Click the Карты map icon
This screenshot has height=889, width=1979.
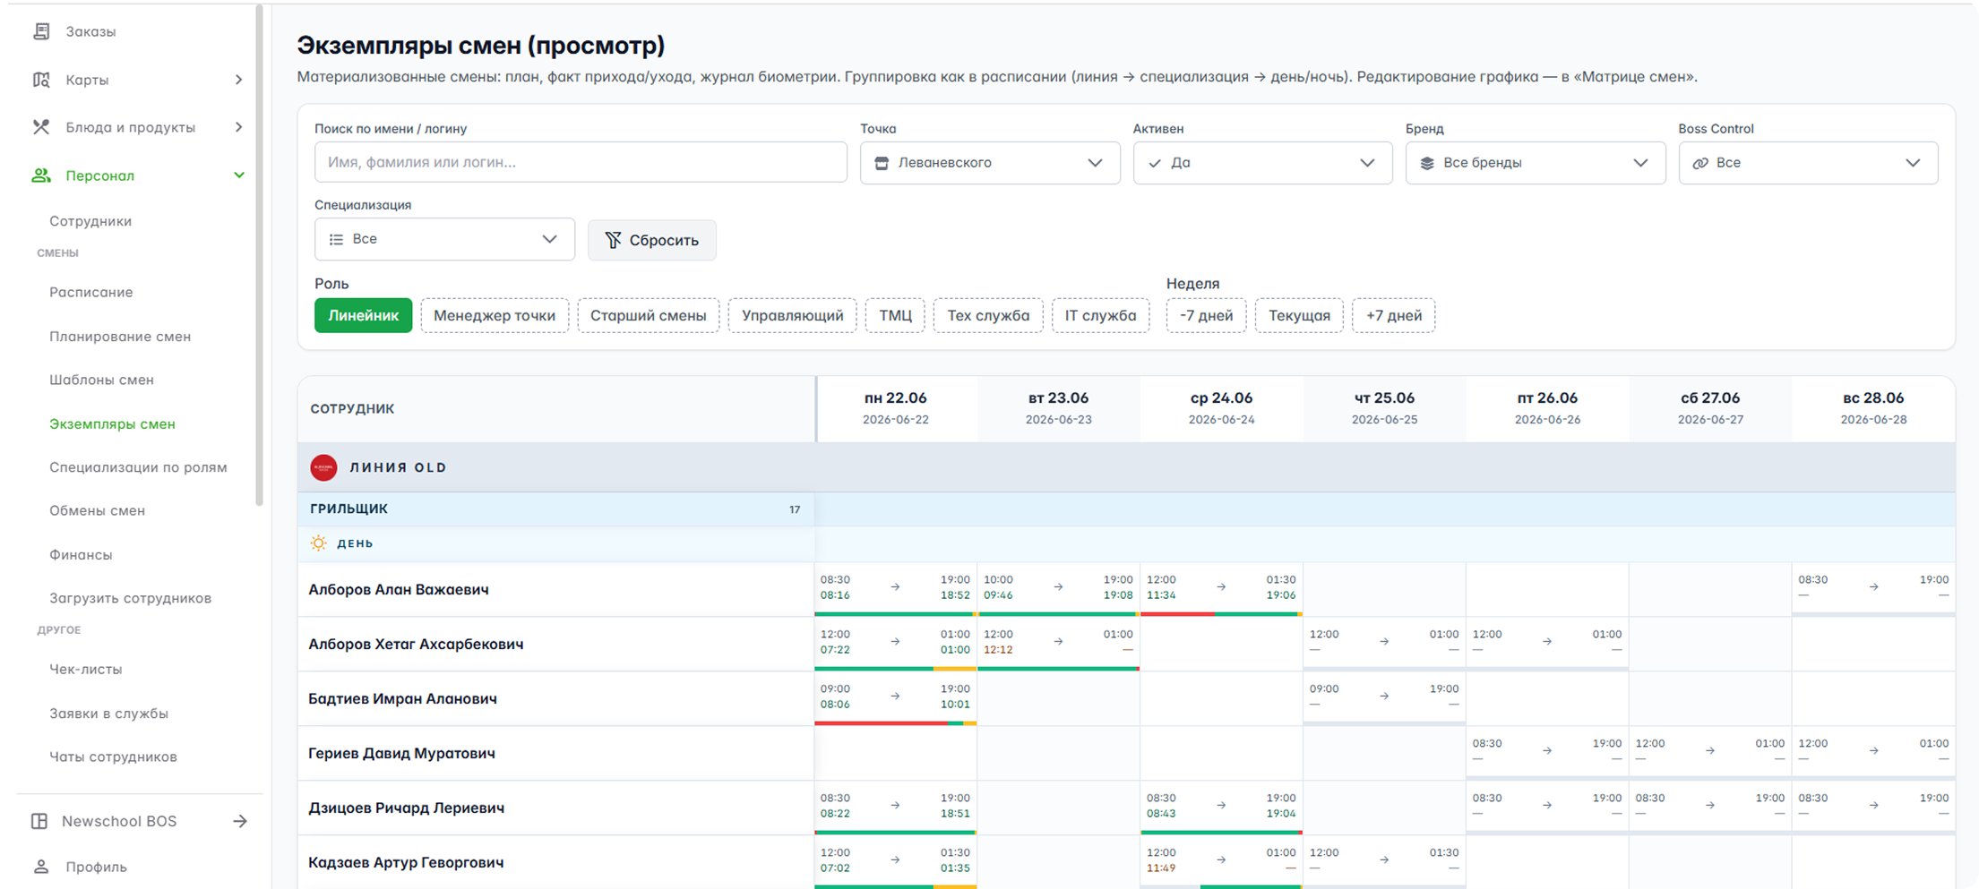pos(41,80)
